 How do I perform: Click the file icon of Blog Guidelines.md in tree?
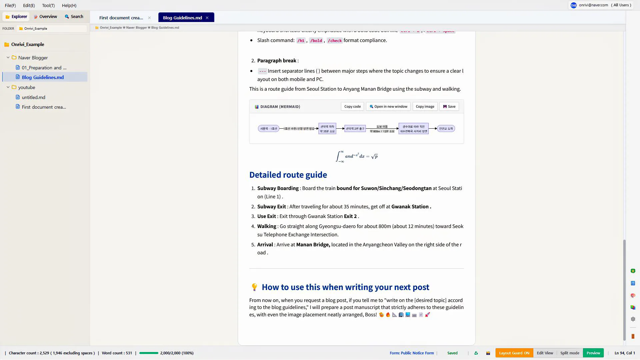[x=18, y=77]
